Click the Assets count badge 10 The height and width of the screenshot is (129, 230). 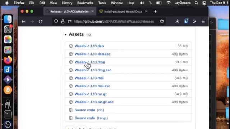click(x=89, y=35)
